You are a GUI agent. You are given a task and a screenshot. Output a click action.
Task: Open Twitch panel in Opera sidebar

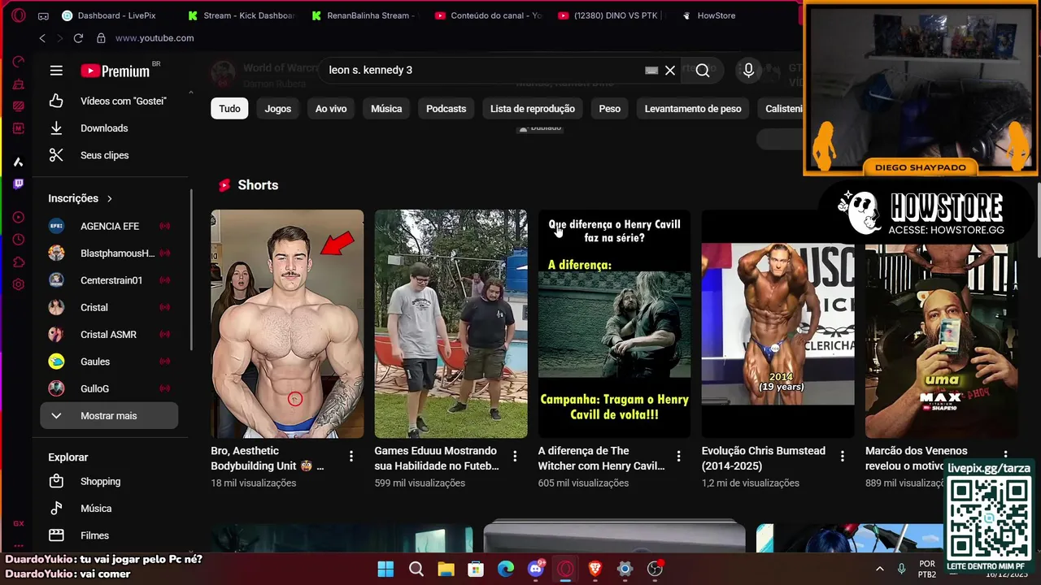[18, 184]
